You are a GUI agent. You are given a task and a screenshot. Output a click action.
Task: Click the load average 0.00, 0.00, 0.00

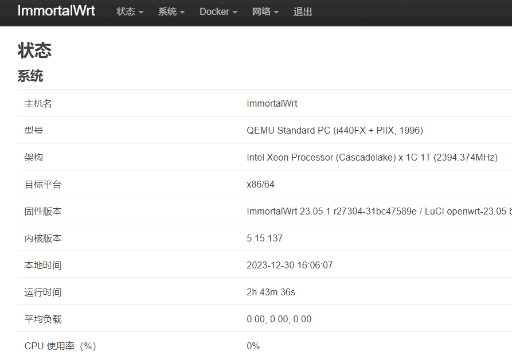point(279,319)
